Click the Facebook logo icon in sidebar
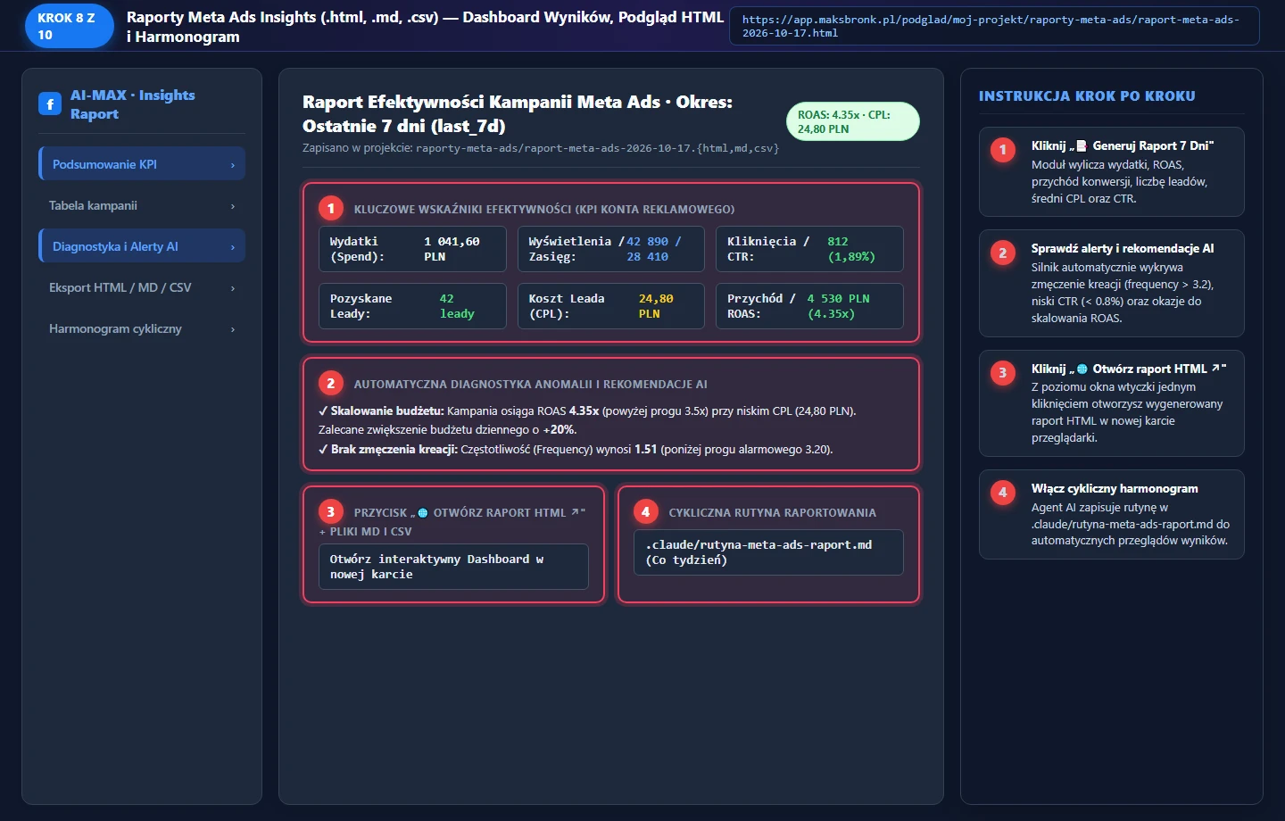1285x821 pixels. click(50, 104)
